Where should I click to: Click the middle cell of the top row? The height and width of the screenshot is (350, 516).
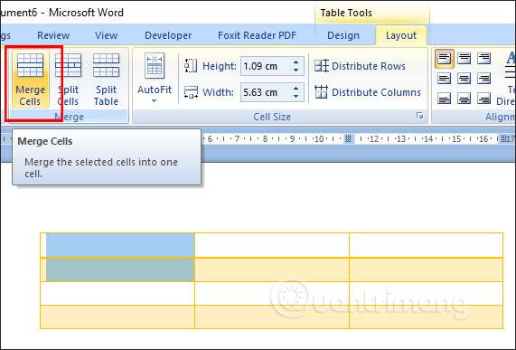click(x=272, y=245)
